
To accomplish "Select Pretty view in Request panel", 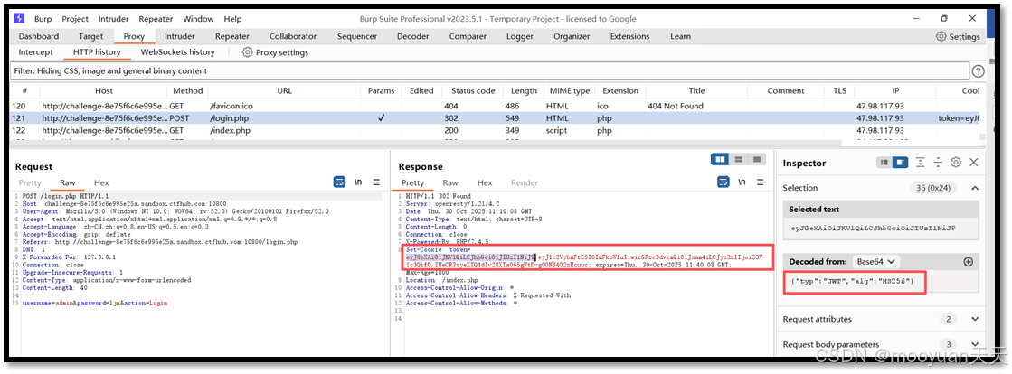I will (30, 182).
